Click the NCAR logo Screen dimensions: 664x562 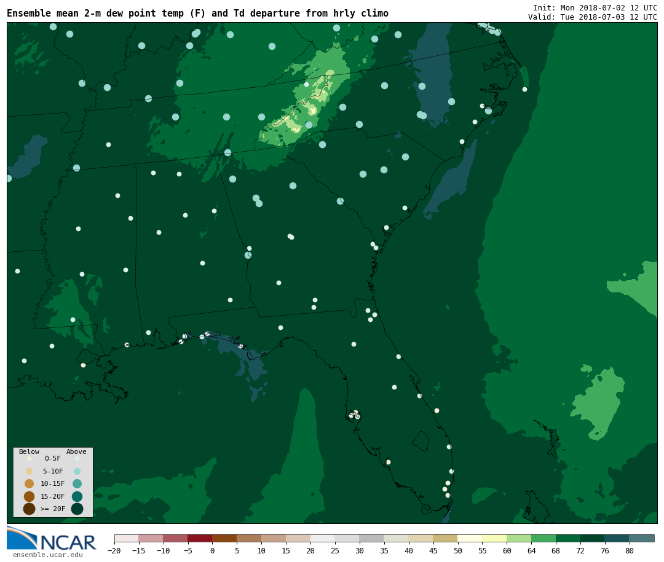[51, 538]
